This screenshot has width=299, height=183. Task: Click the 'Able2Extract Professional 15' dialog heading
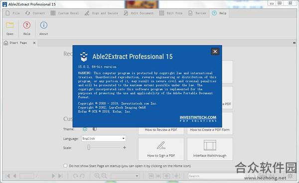pos(133,57)
